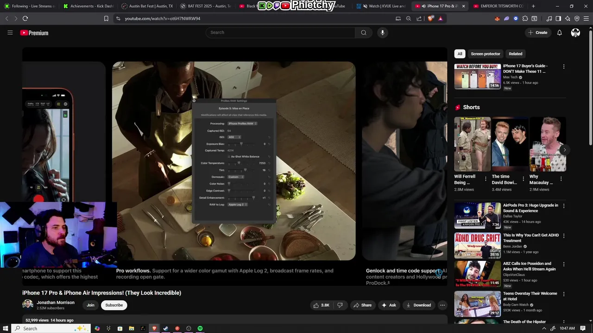Open Spotify from the taskbar
This screenshot has width=593, height=333.
pyautogui.click(x=200, y=328)
